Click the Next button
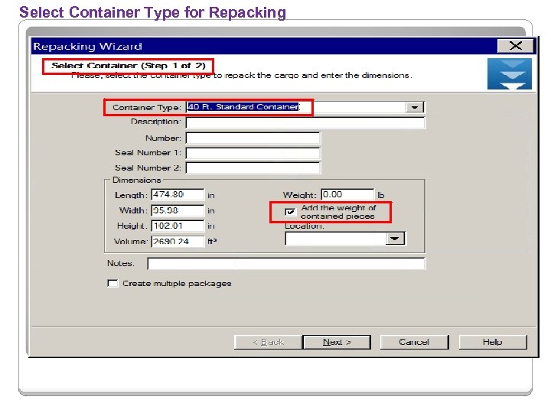Image resolution: width=551 pixels, height=413 pixels. coord(337,342)
